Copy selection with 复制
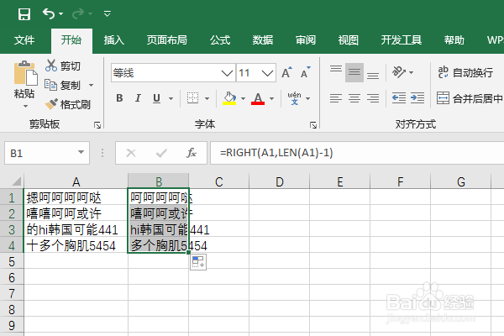The height and width of the screenshot is (336, 504). pos(62,85)
